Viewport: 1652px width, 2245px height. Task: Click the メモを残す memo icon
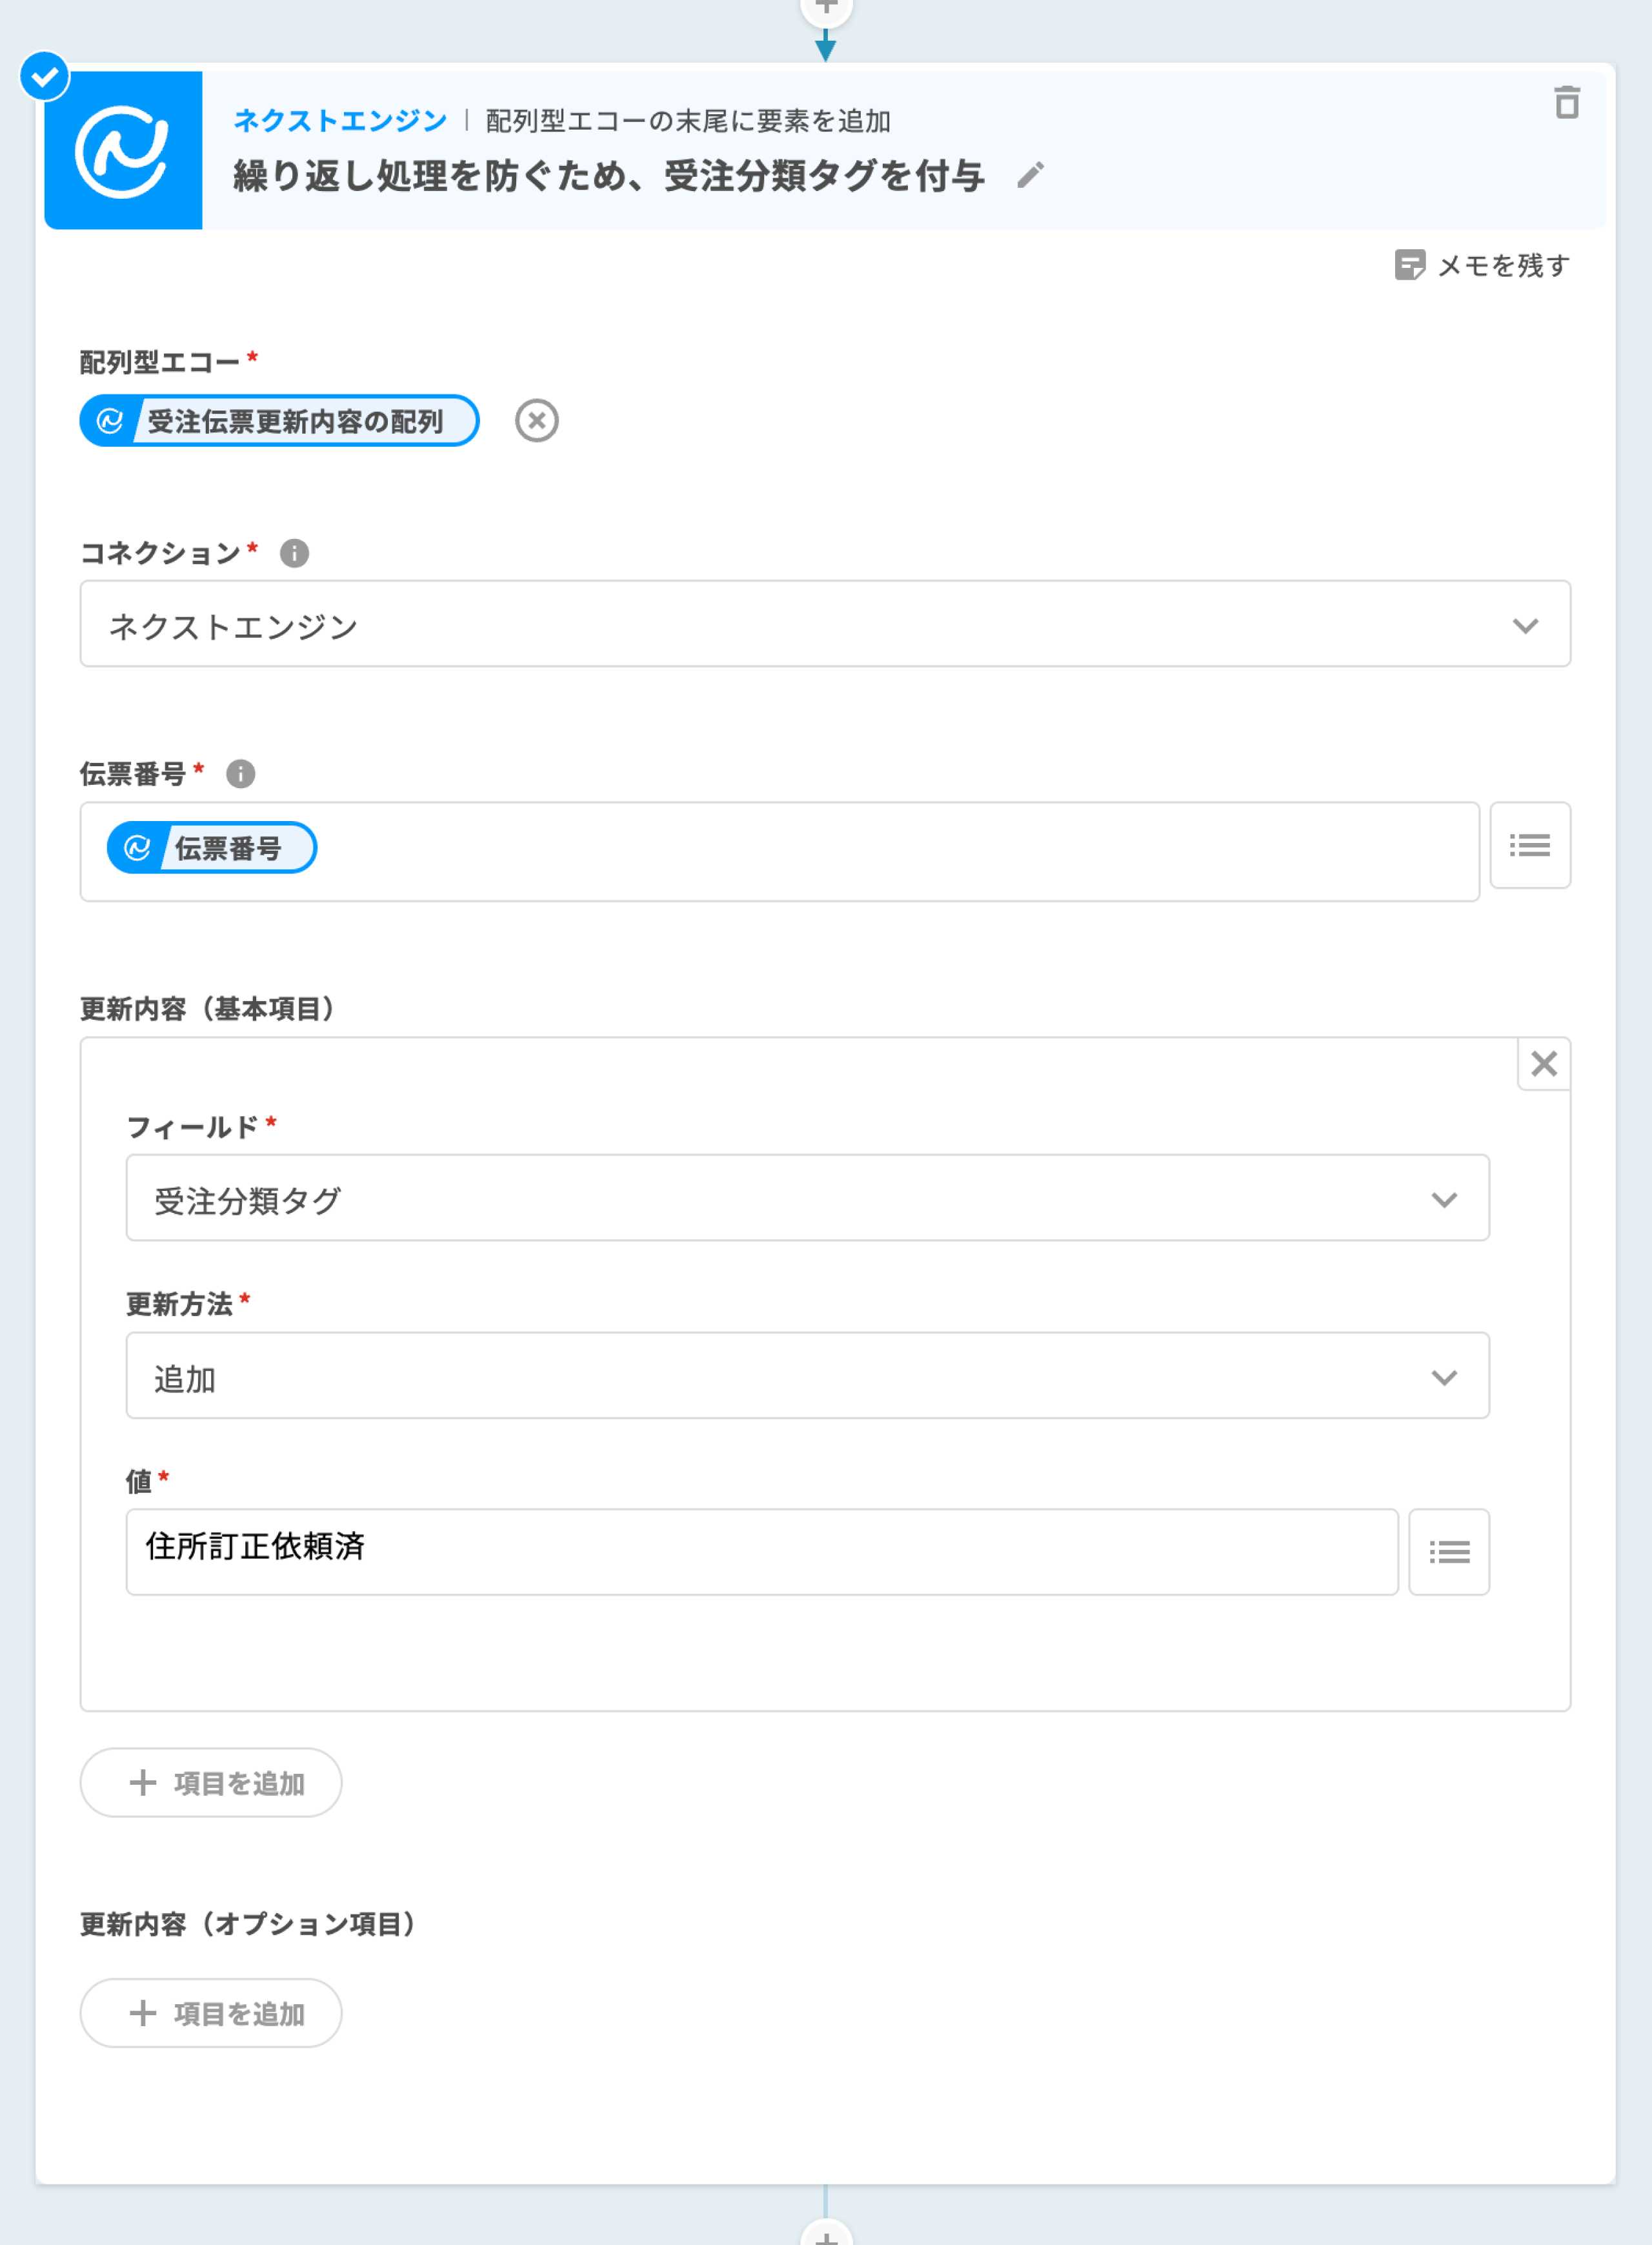coord(1409,265)
